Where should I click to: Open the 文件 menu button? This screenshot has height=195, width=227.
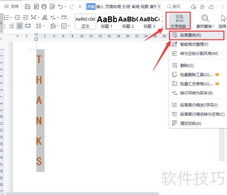click(11, 6)
